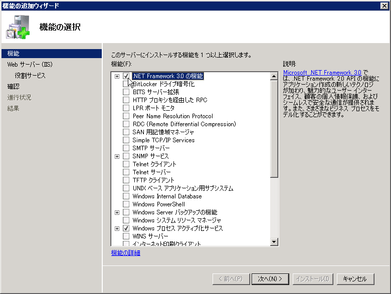This screenshot has width=391, height=294.
Task: Tick Simple TCP/IP Services checkbox
Action: pyautogui.click(x=126, y=140)
